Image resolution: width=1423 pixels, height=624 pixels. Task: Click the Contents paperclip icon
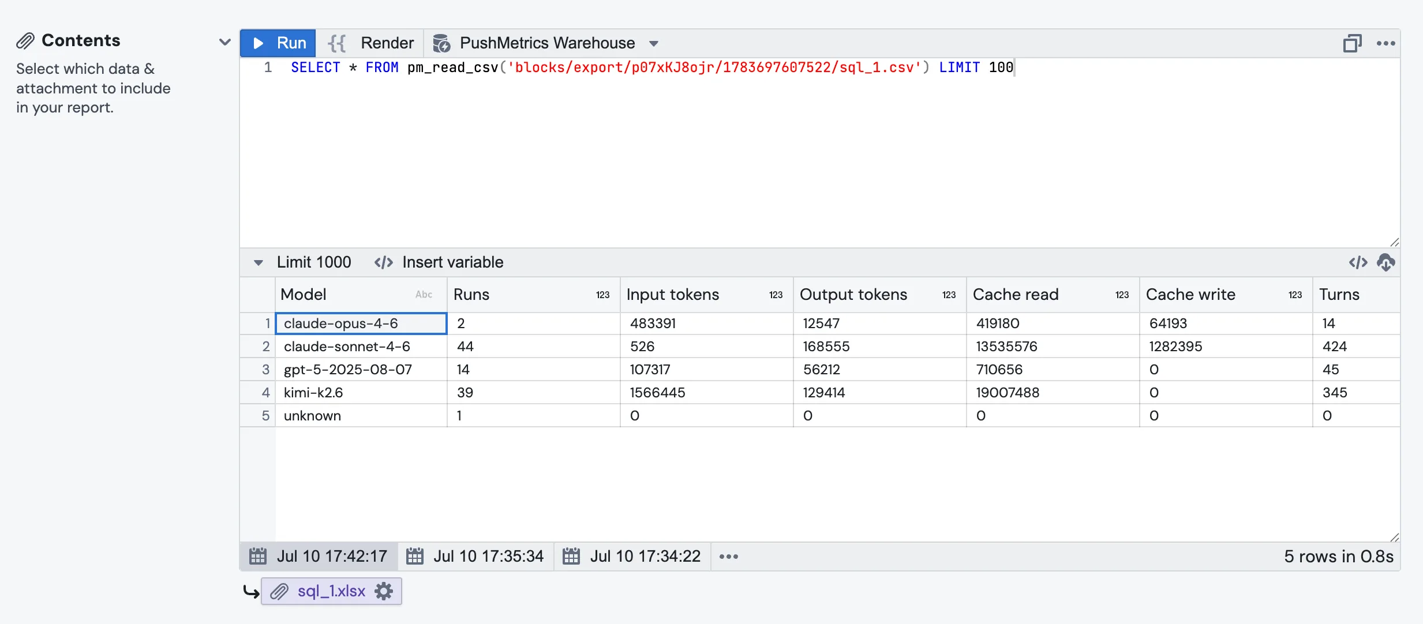tap(25, 41)
